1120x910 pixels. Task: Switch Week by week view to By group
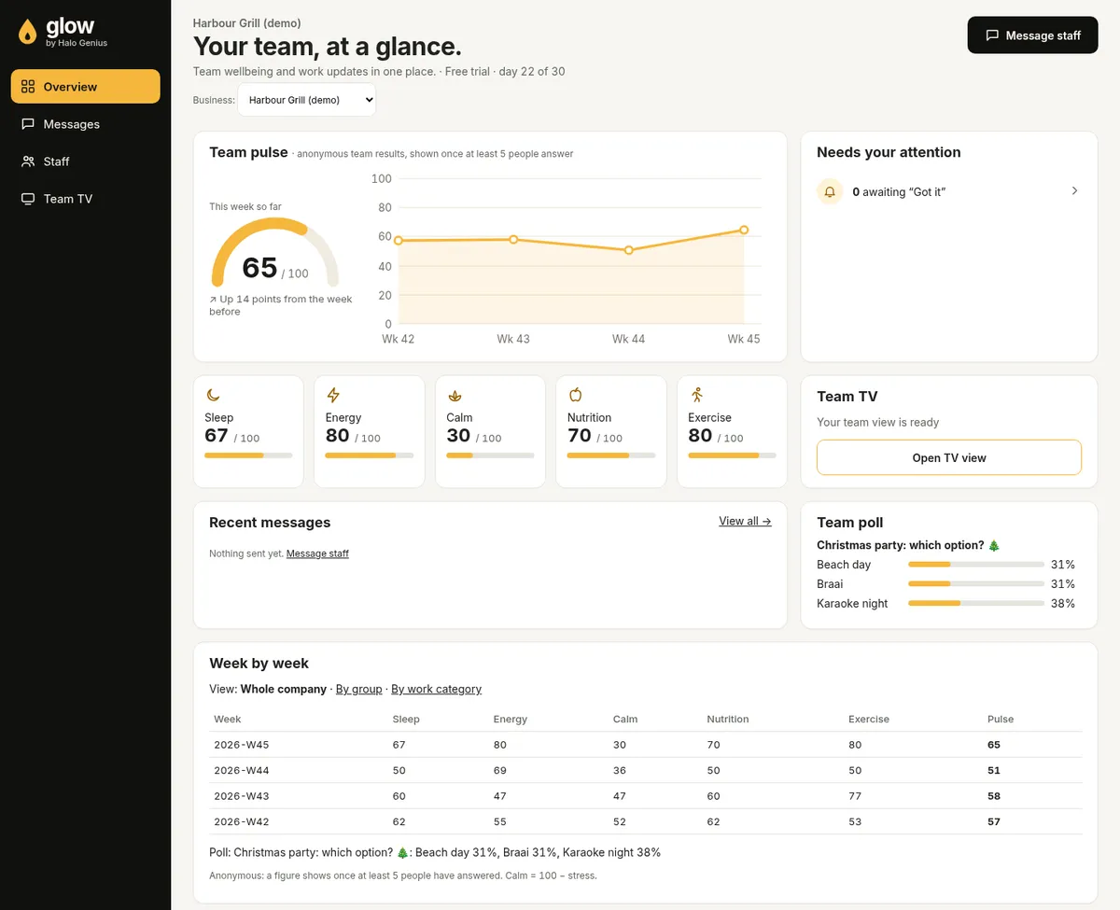(359, 689)
